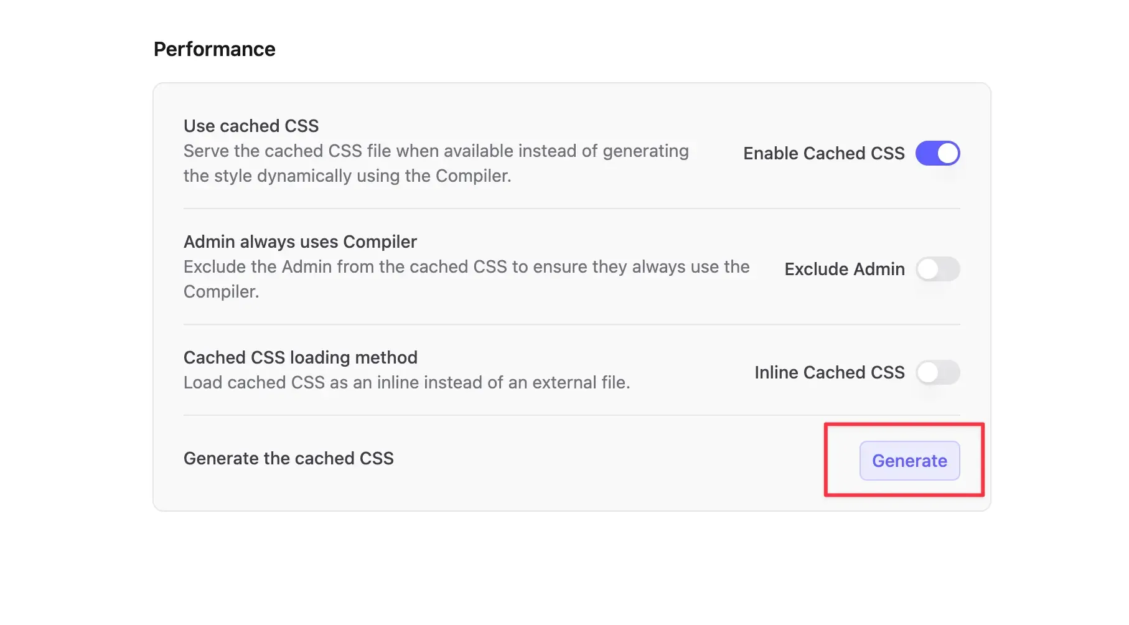Screen dimensions: 1129x625
Task: Click divider below Admin always uses Compiler row
Action: (x=571, y=324)
